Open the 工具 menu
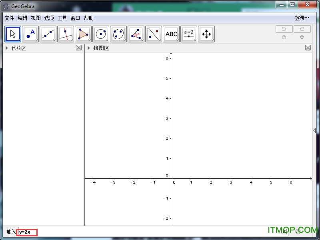This screenshot has width=320, height=240. click(x=62, y=18)
